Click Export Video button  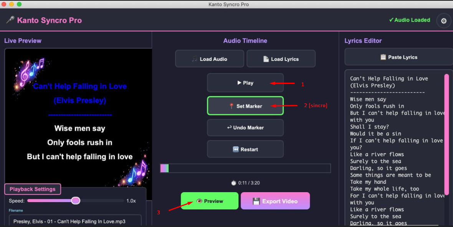click(275, 201)
